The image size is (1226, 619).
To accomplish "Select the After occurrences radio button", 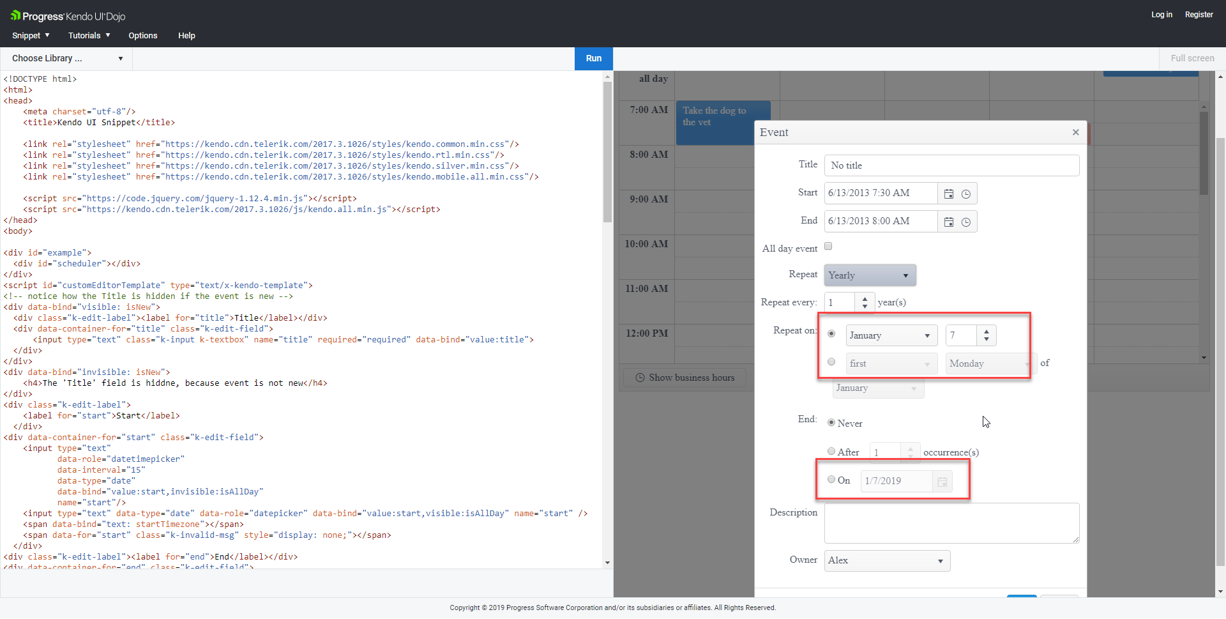I will (x=831, y=451).
